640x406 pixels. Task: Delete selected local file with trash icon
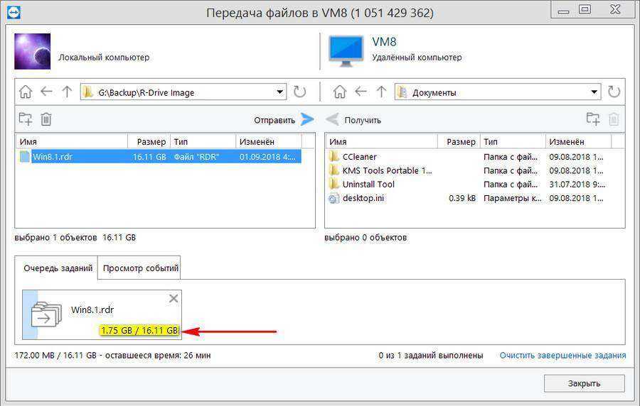(x=46, y=119)
